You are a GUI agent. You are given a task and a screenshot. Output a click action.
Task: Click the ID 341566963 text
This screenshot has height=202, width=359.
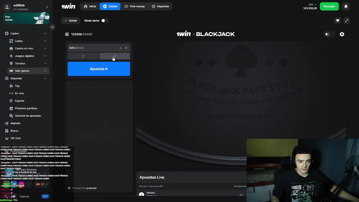(21, 10)
